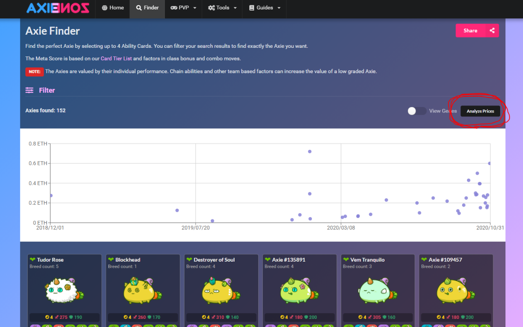Expand the Tools dropdown menu
Screen dimensions: 523x327
pyautogui.click(x=222, y=8)
